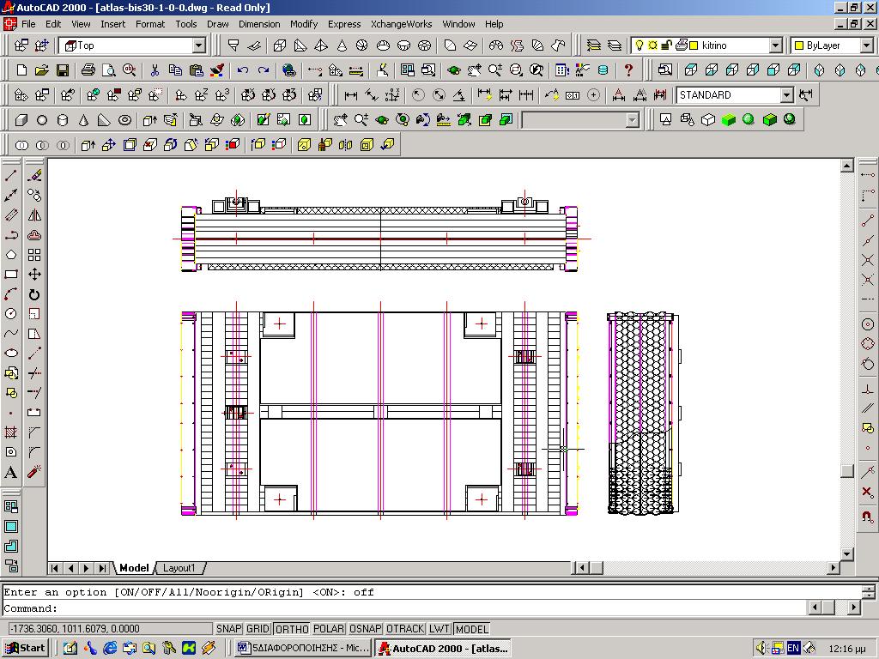
Task: Click the AutoCAD 2000 taskbar button
Action: tap(444, 649)
